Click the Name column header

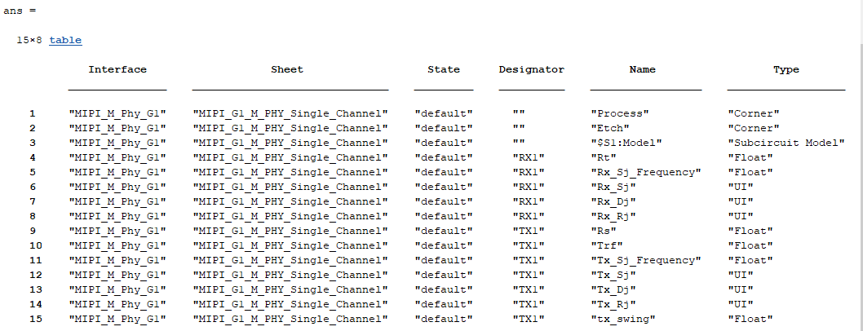tap(643, 70)
